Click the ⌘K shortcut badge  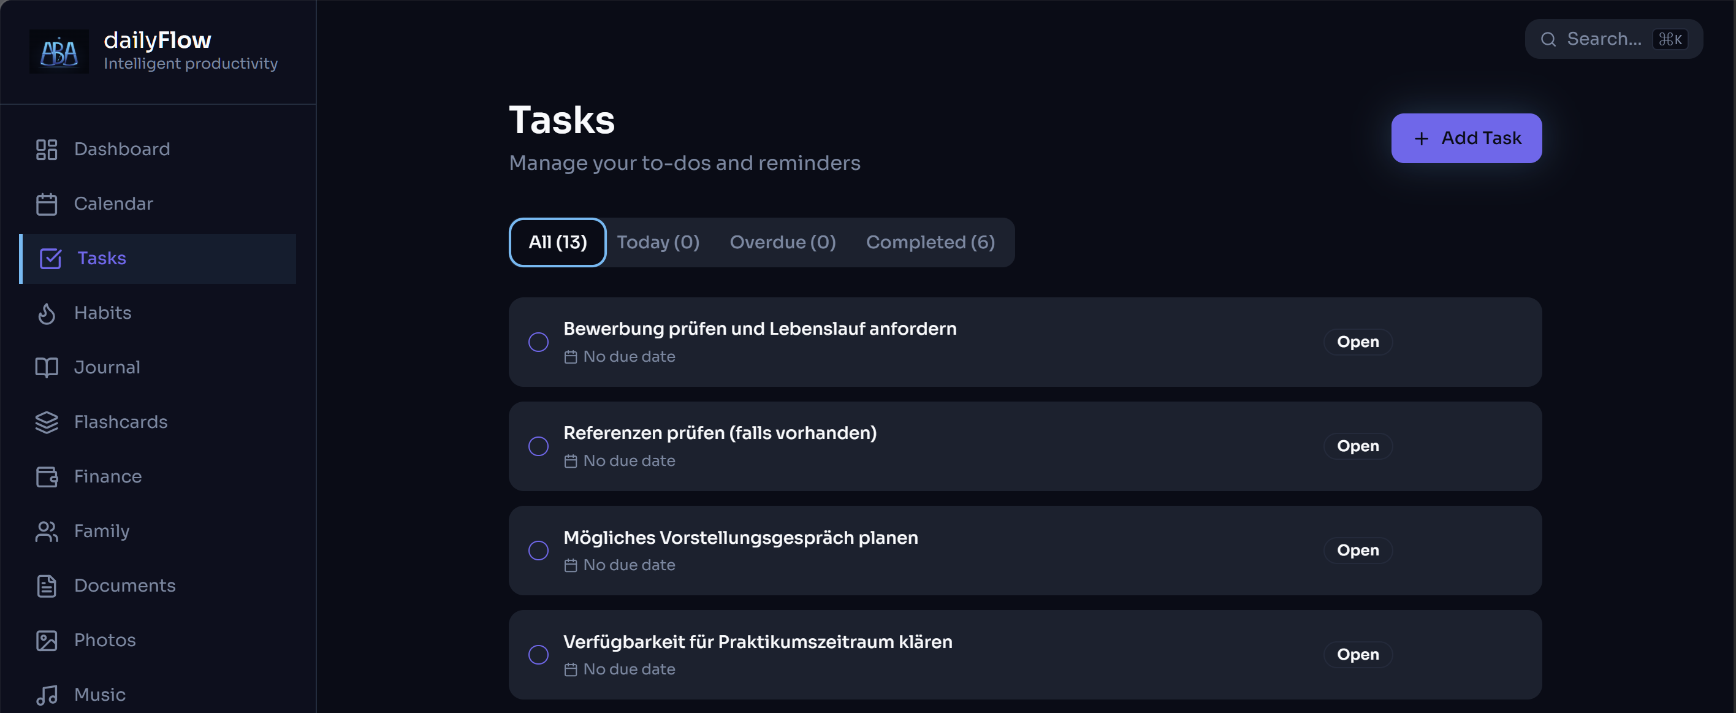click(x=1670, y=40)
